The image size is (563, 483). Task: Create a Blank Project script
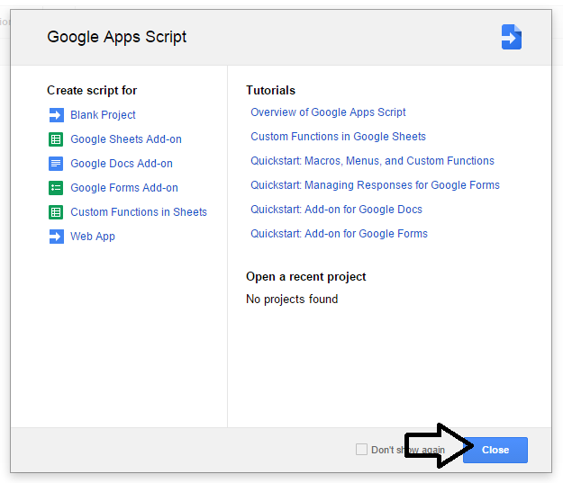(x=103, y=115)
